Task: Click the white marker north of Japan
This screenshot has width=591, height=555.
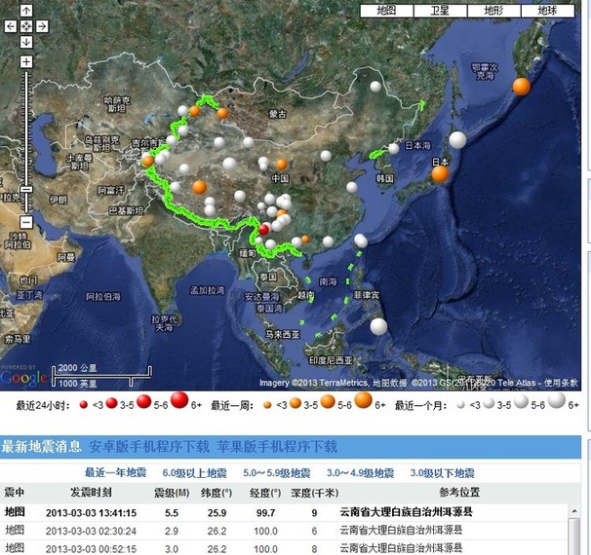Action: [457, 140]
